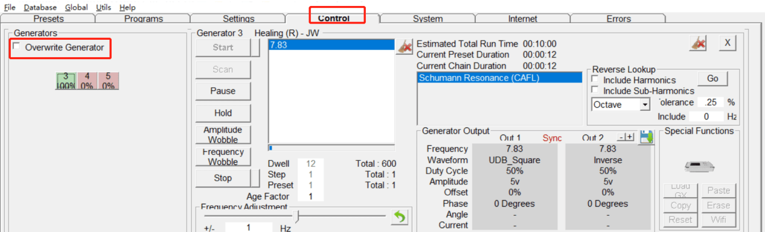
Task: Click the Frequency Wobble button
Action: 223,156
